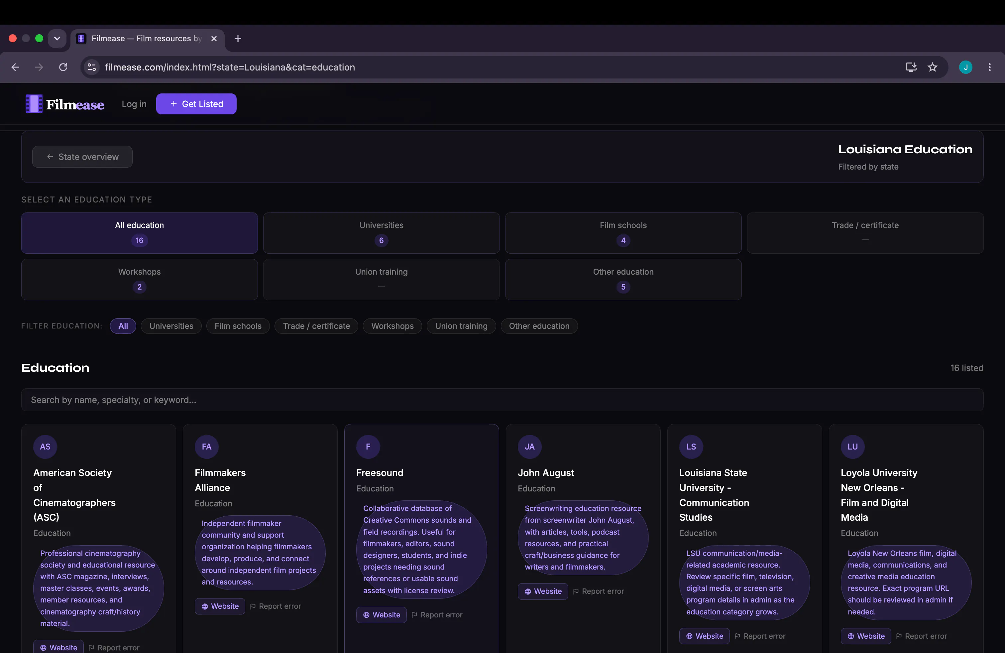Open Website for Freesound
This screenshot has width=1005, height=653.
[x=381, y=614]
